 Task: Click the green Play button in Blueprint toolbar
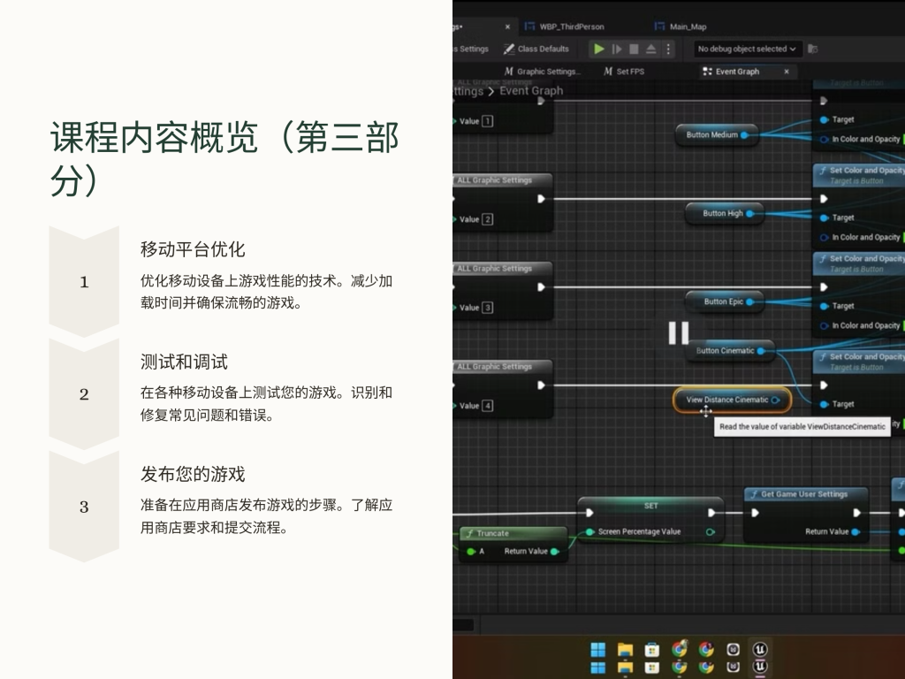coord(599,50)
